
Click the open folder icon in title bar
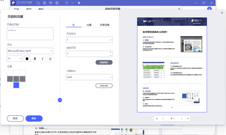(38, 3)
